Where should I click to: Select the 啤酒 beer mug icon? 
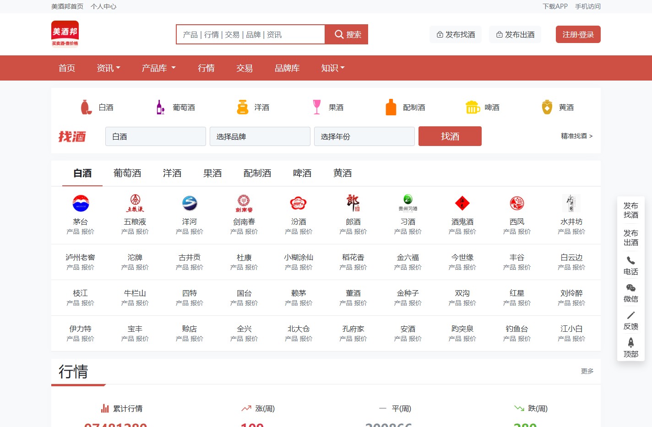pos(473,107)
